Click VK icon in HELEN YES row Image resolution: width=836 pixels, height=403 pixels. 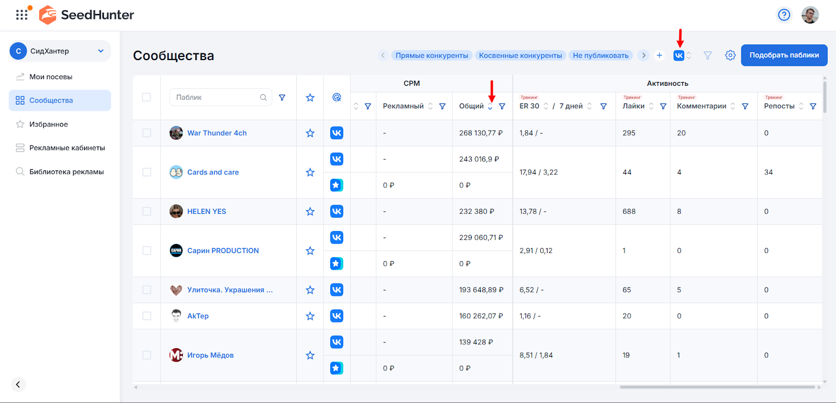[336, 211]
